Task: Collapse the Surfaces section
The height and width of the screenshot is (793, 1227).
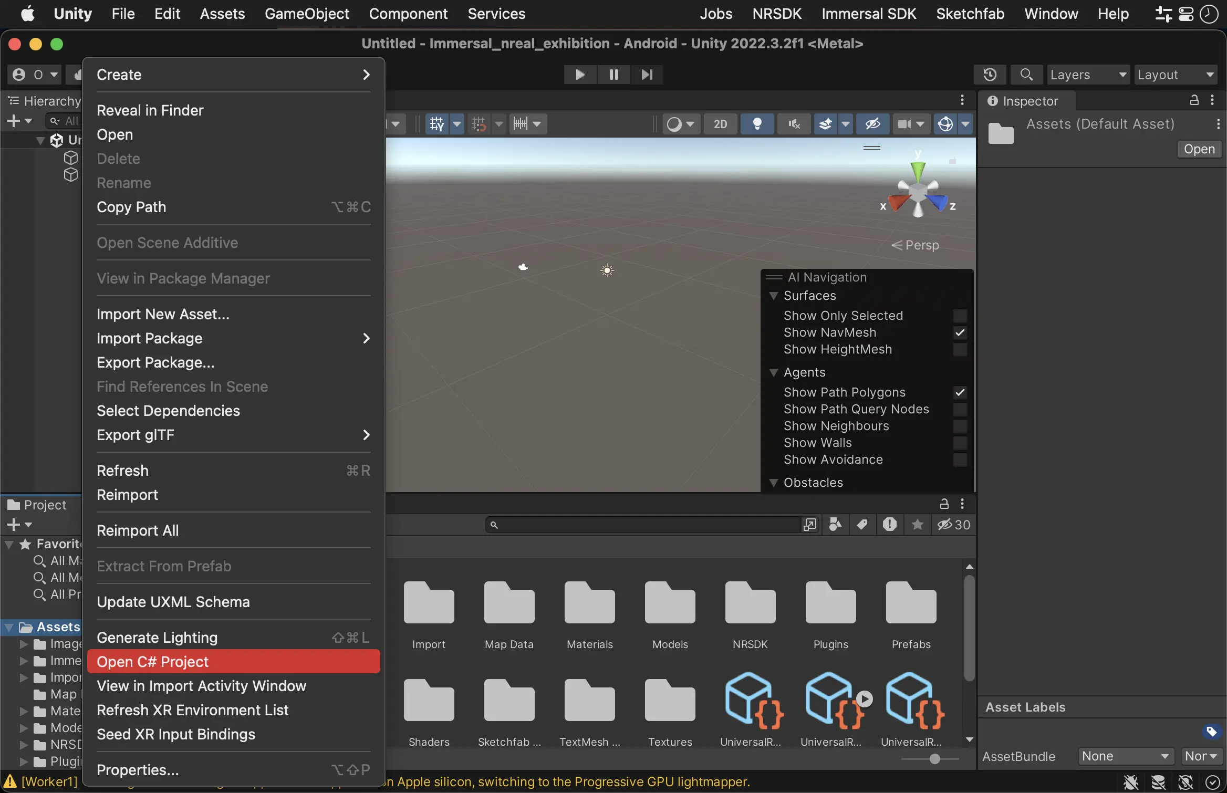Action: 773,296
